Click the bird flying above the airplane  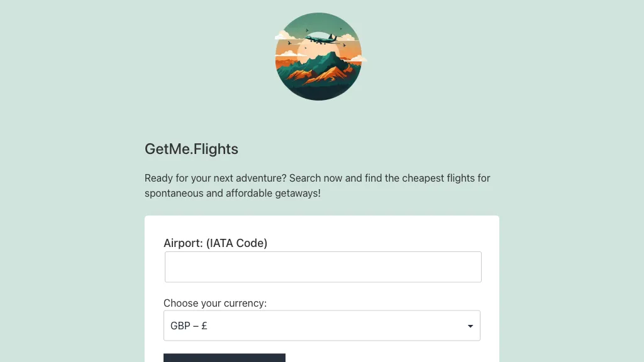coord(307,30)
